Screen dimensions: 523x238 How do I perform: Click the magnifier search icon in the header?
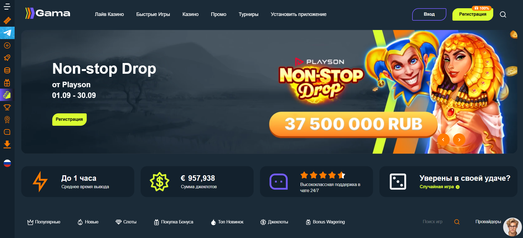[x=503, y=14]
